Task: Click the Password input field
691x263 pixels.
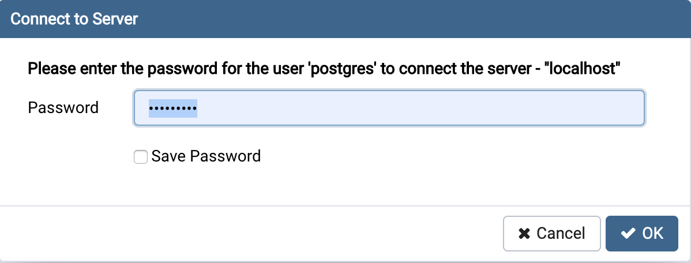Action: click(389, 108)
